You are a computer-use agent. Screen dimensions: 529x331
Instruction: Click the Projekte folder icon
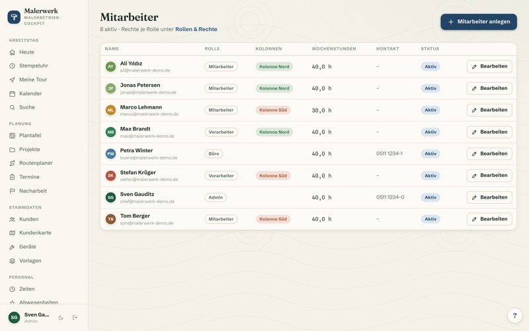[x=12, y=150]
